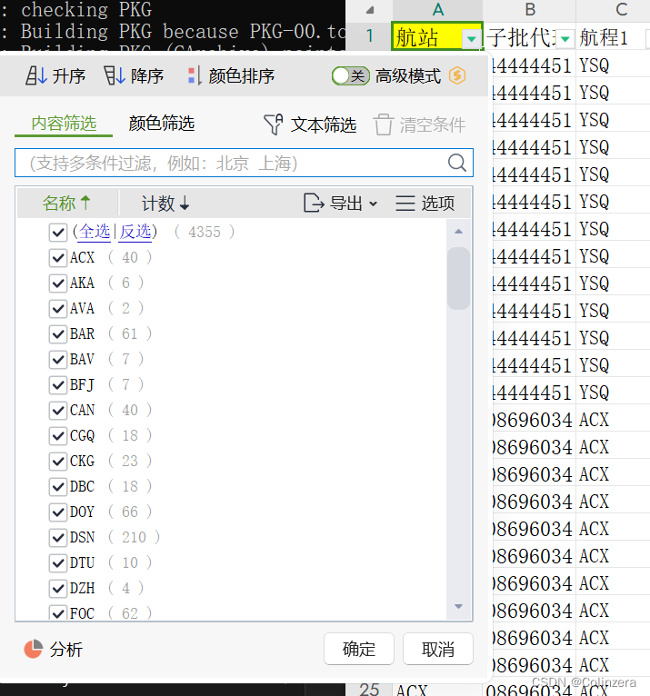650x696 pixels.
Task: Click the 反选 link
Action: [135, 232]
